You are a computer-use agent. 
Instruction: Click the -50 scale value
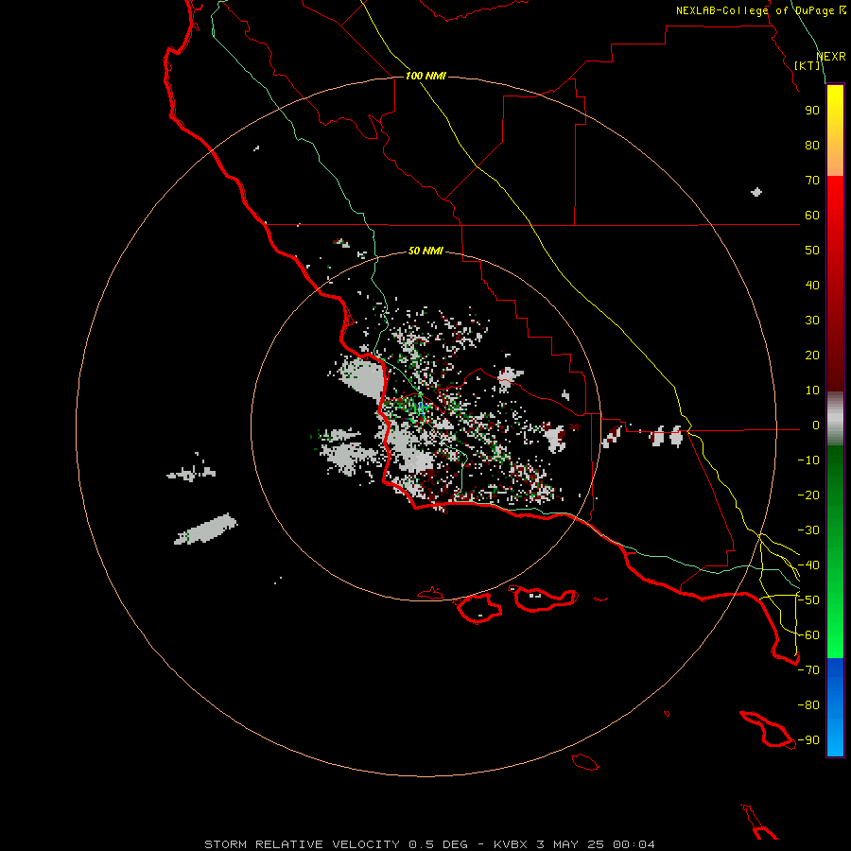click(808, 600)
